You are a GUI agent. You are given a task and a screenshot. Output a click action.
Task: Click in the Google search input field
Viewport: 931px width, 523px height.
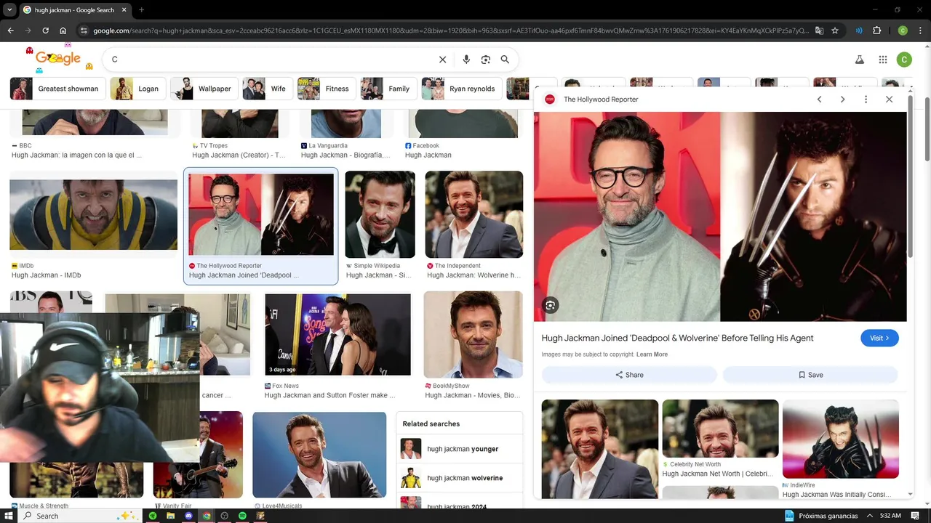point(269,60)
